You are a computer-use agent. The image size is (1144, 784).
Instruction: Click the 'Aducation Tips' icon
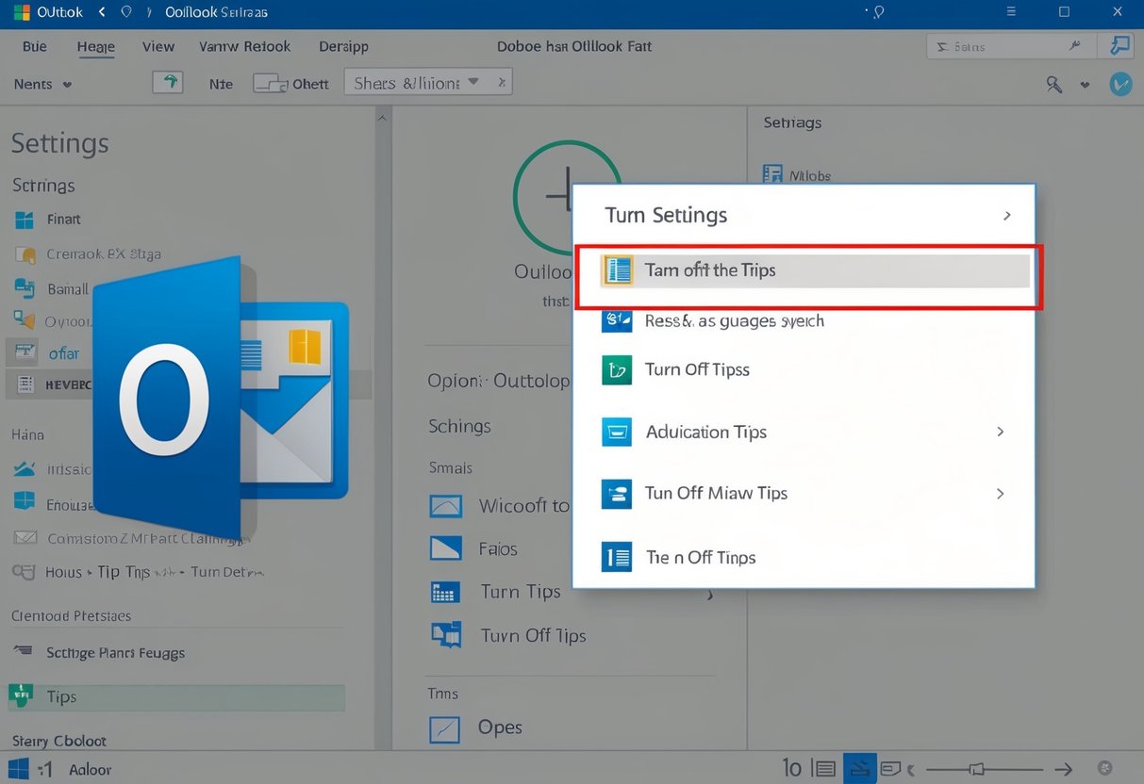point(618,432)
